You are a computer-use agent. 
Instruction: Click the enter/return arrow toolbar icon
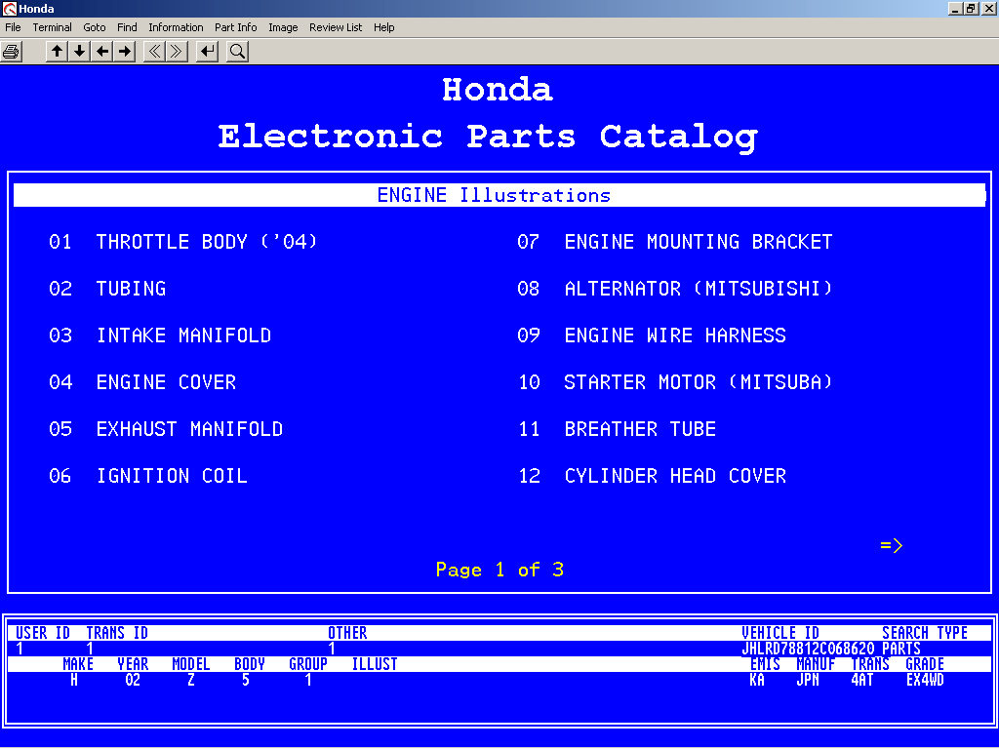(207, 52)
